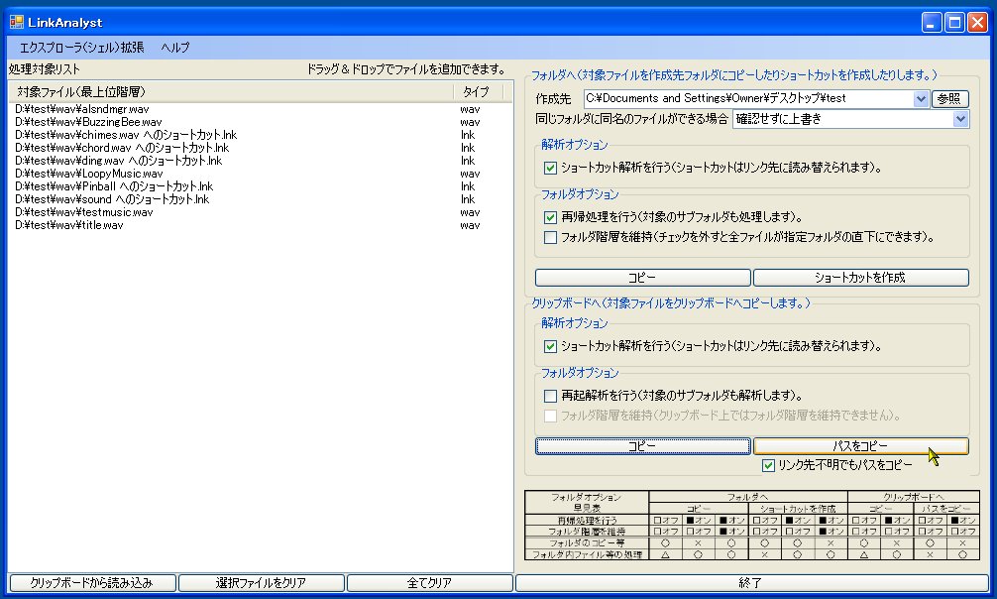Close the LinkAnalyst window

pyautogui.click(x=977, y=22)
